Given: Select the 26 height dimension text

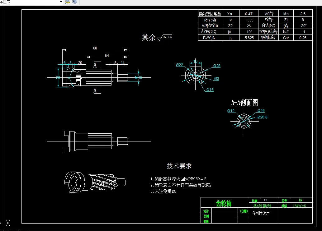Looking at the screenshot, I should click(58, 78).
